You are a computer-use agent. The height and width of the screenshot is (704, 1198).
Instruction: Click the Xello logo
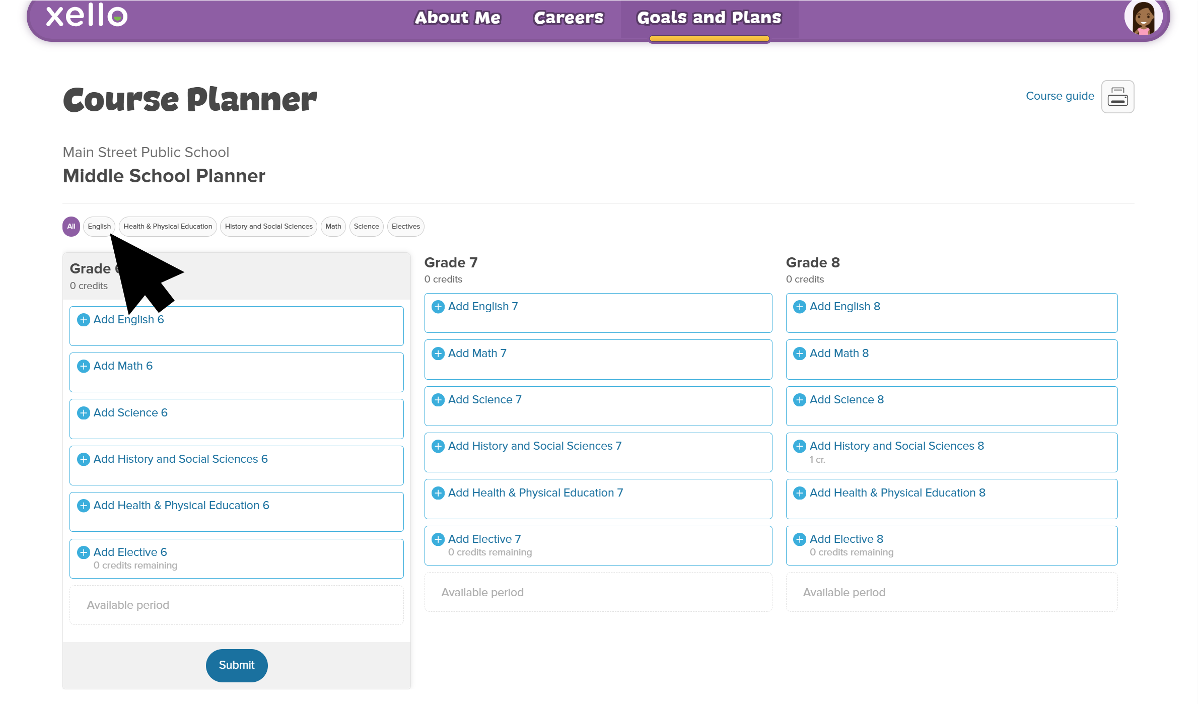click(87, 15)
